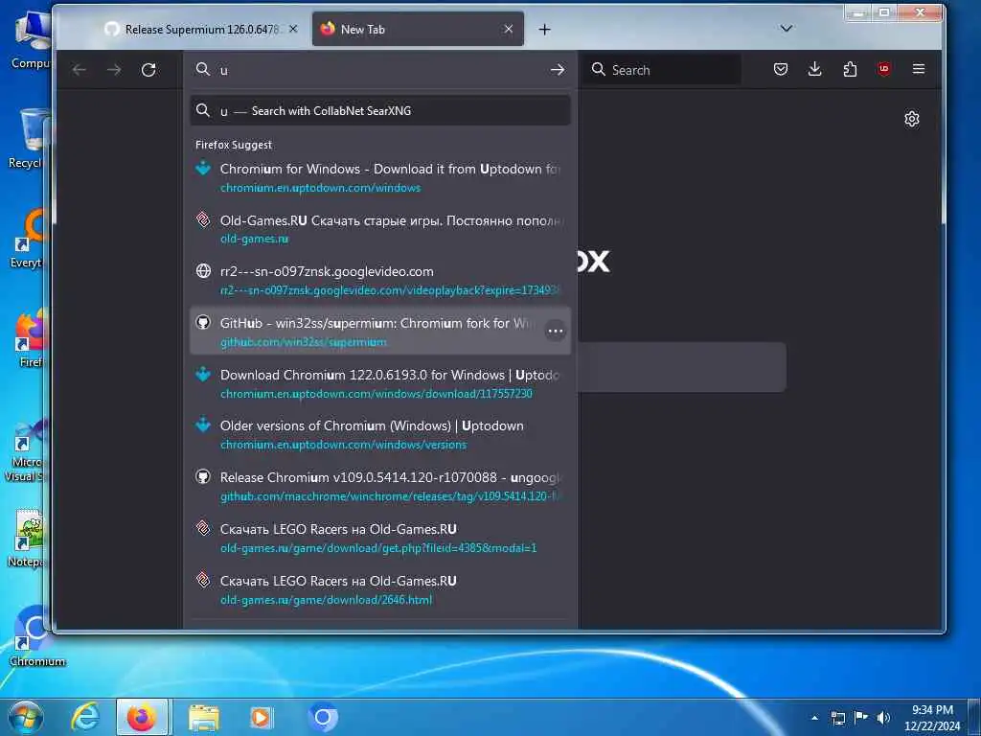Open 'Release Chromium v109.0.5414.120' suggestion

coord(380,486)
